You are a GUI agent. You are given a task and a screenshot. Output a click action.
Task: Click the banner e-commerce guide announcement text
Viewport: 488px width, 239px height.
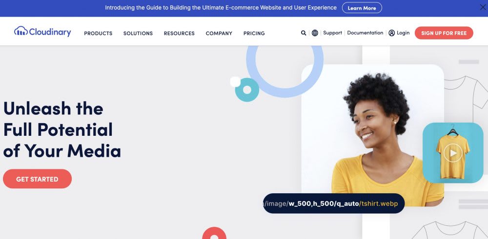point(221,7)
